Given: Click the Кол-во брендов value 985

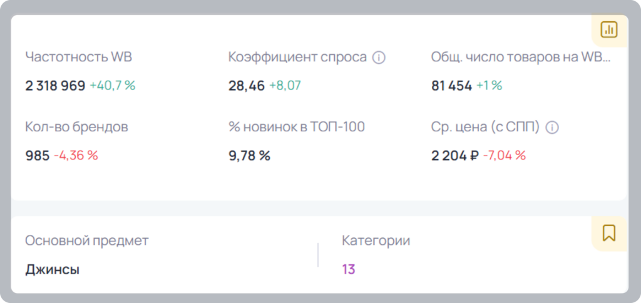Looking at the screenshot, I should coord(37,156).
